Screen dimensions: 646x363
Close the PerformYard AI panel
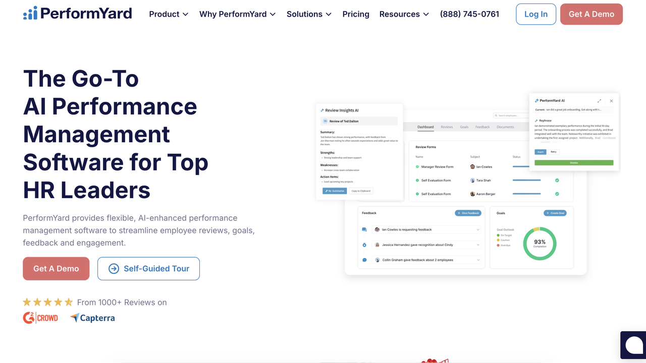tap(611, 101)
